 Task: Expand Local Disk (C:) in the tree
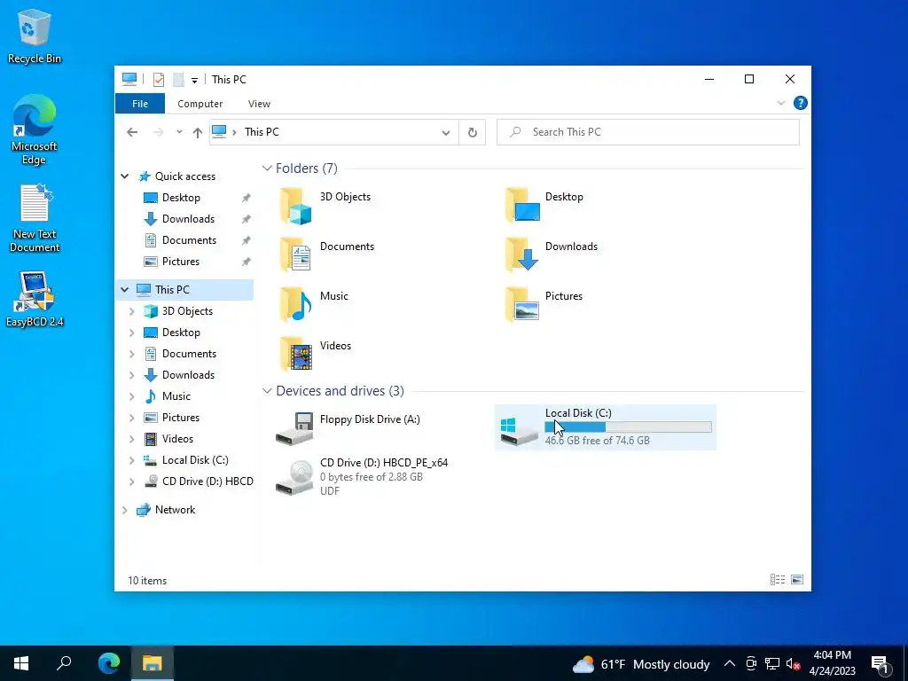point(131,460)
